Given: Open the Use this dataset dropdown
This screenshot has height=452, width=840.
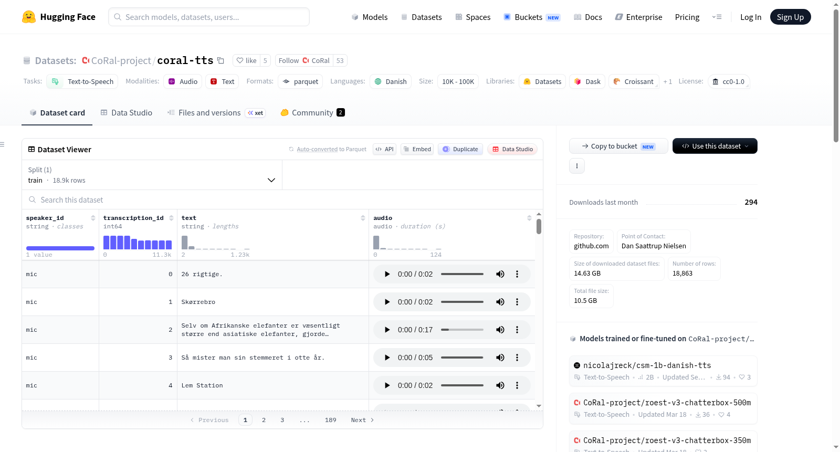Looking at the screenshot, I should coord(715,146).
